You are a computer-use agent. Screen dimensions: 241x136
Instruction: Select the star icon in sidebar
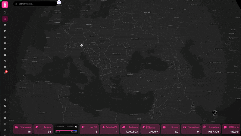coord(5,43)
